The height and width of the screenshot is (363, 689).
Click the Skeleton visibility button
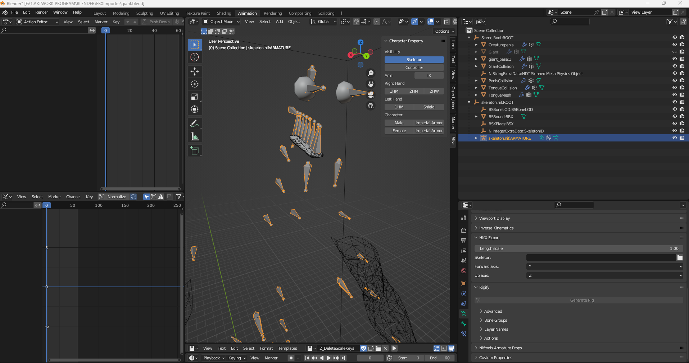point(414,60)
